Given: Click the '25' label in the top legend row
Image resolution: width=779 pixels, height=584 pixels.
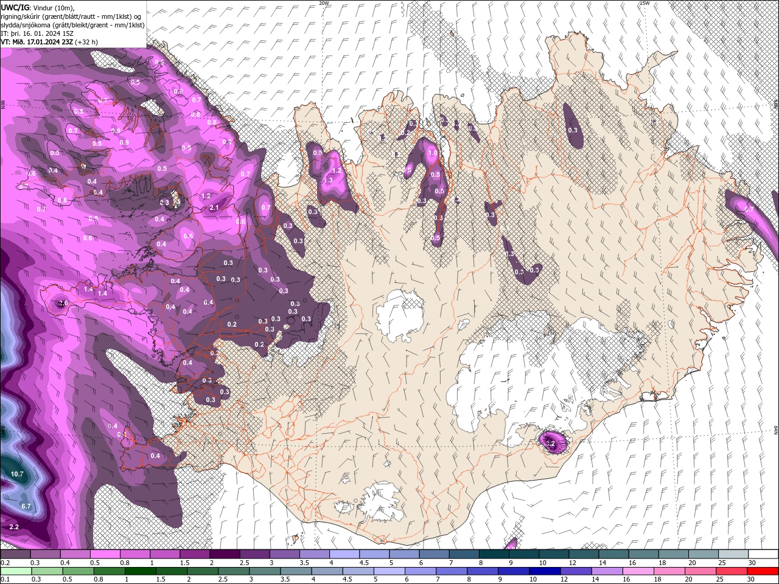Looking at the screenshot, I should point(722,563).
